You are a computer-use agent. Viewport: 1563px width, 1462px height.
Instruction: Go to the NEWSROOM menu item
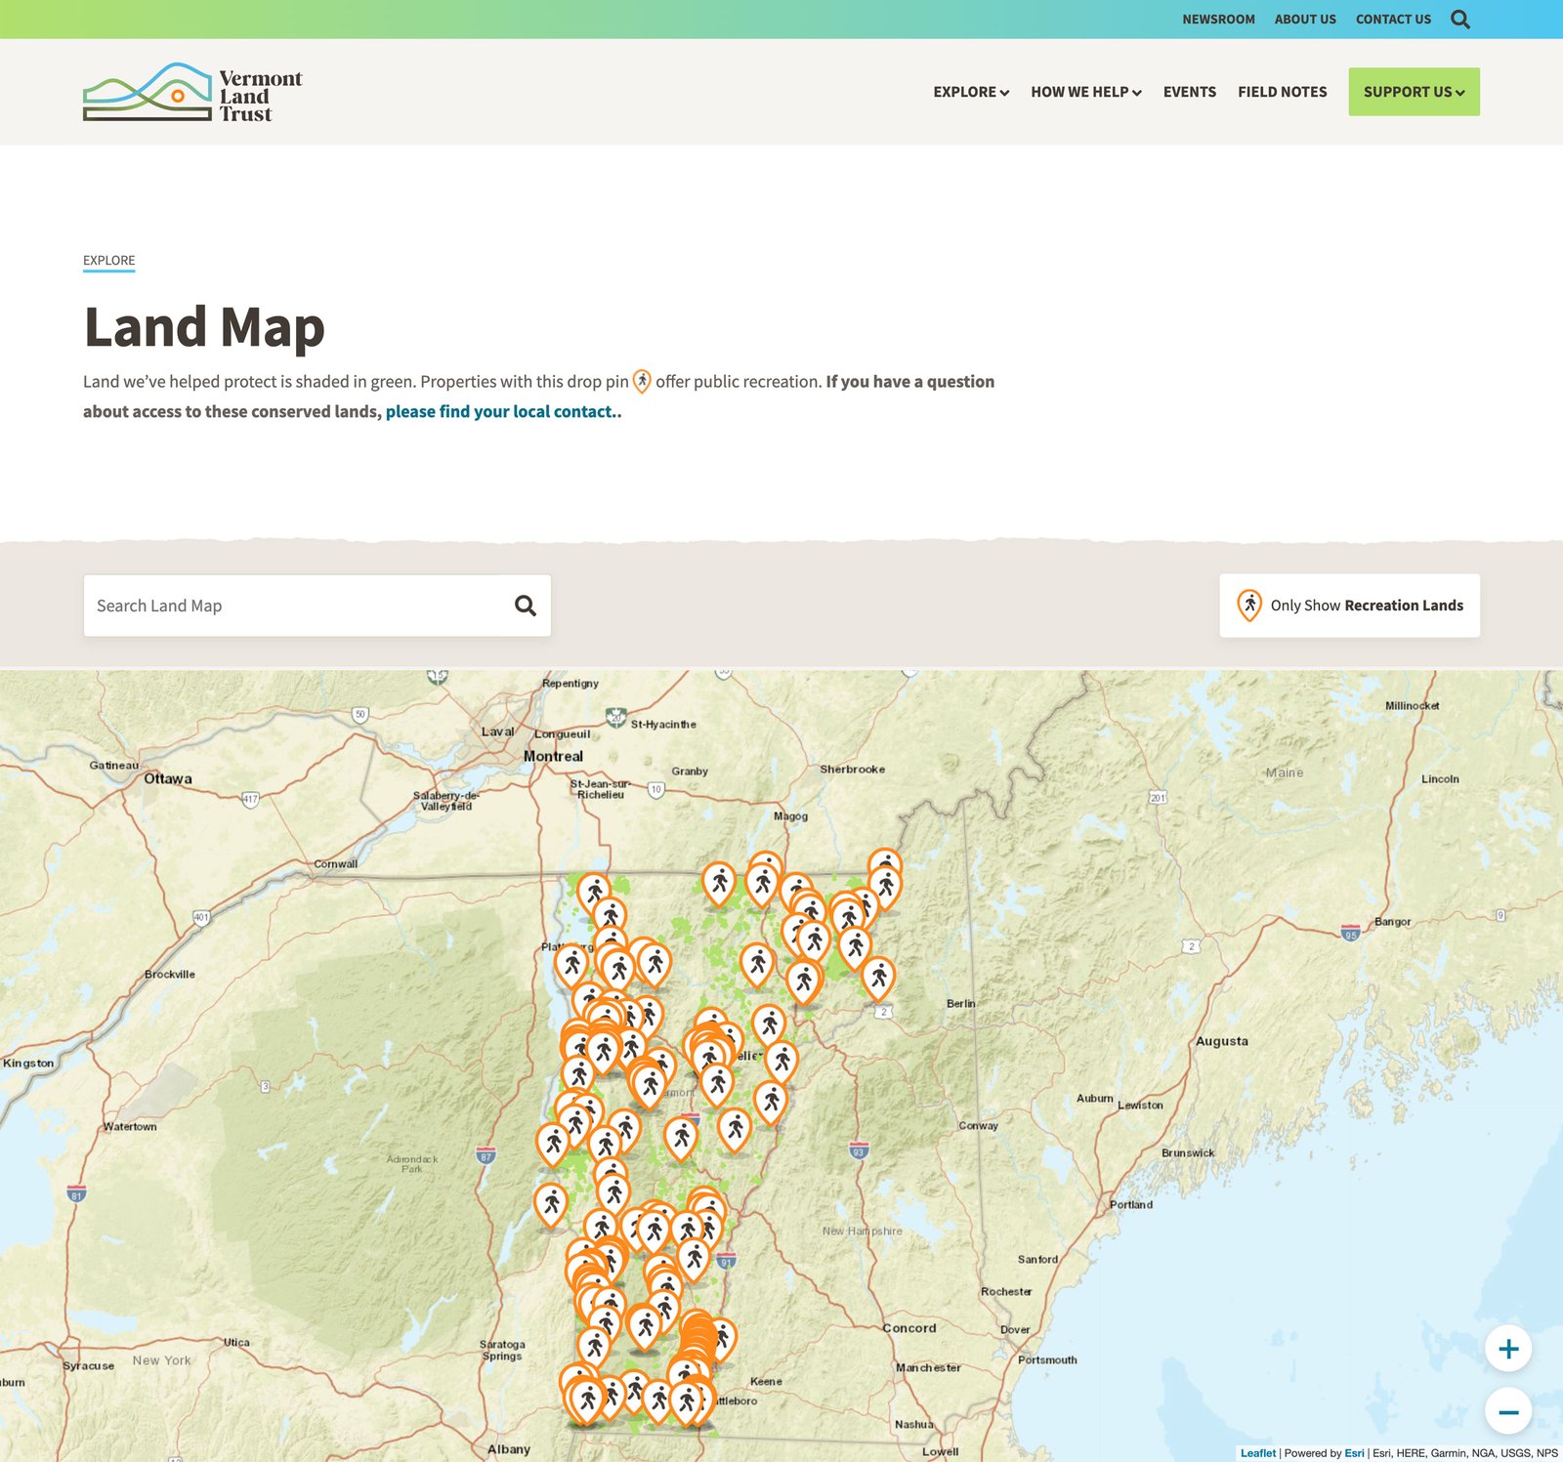point(1218,19)
